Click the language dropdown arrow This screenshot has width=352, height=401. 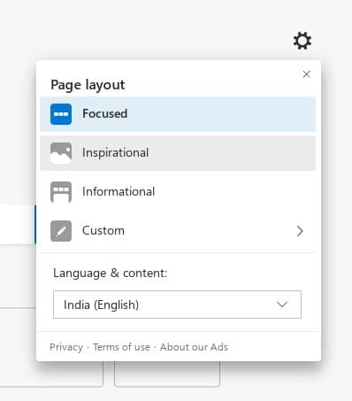[282, 305]
